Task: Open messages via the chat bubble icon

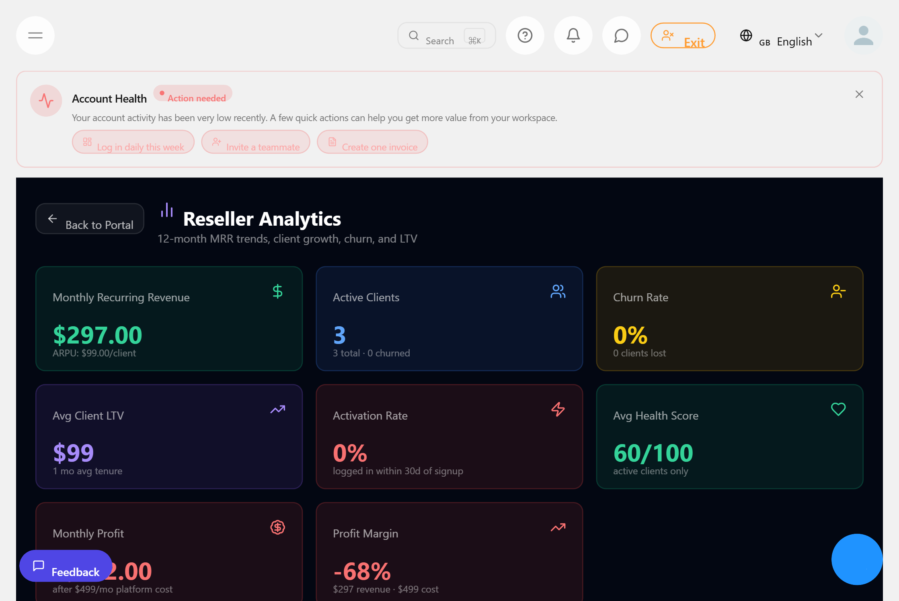Action: [621, 35]
